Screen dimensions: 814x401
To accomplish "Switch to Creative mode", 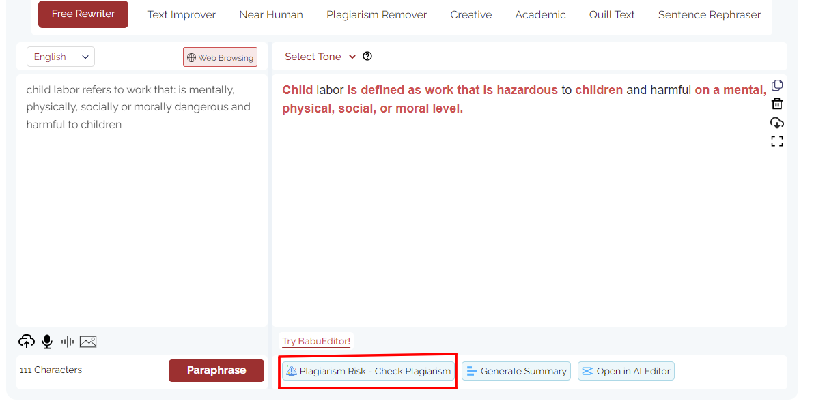I will pos(471,15).
